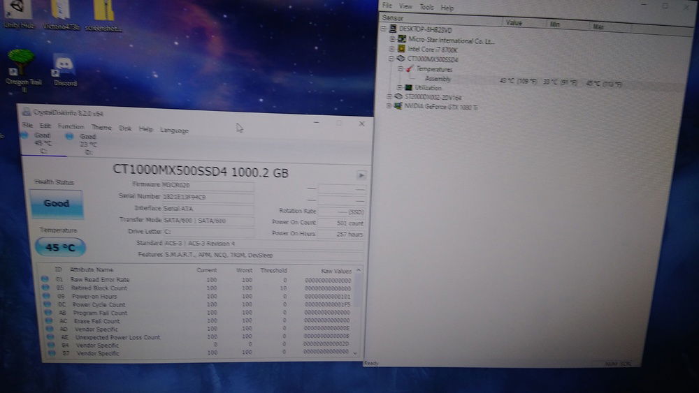Click the Micro-Star motherboard icon
699x393 pixels.
pyautogui.click(x=402, y=39)
